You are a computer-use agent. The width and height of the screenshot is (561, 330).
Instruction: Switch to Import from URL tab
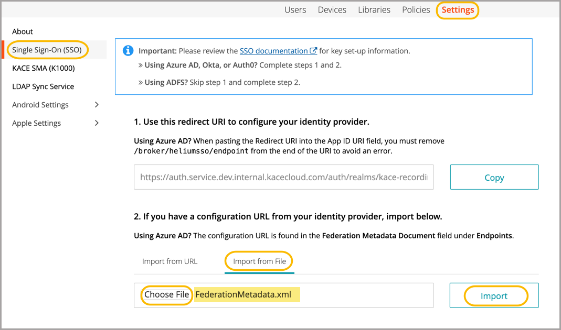[x=170, y=261]
